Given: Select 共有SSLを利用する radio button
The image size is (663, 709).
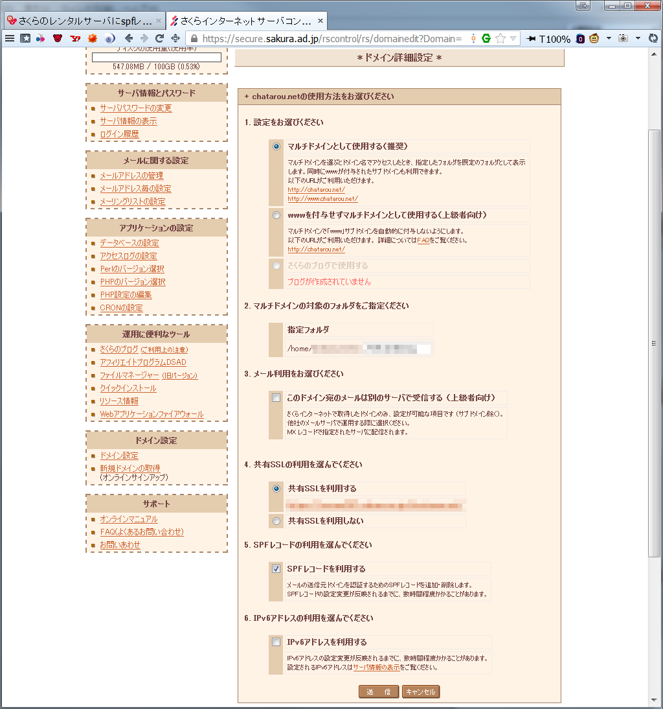Looking at the screenshot, I should click(276, 489).
